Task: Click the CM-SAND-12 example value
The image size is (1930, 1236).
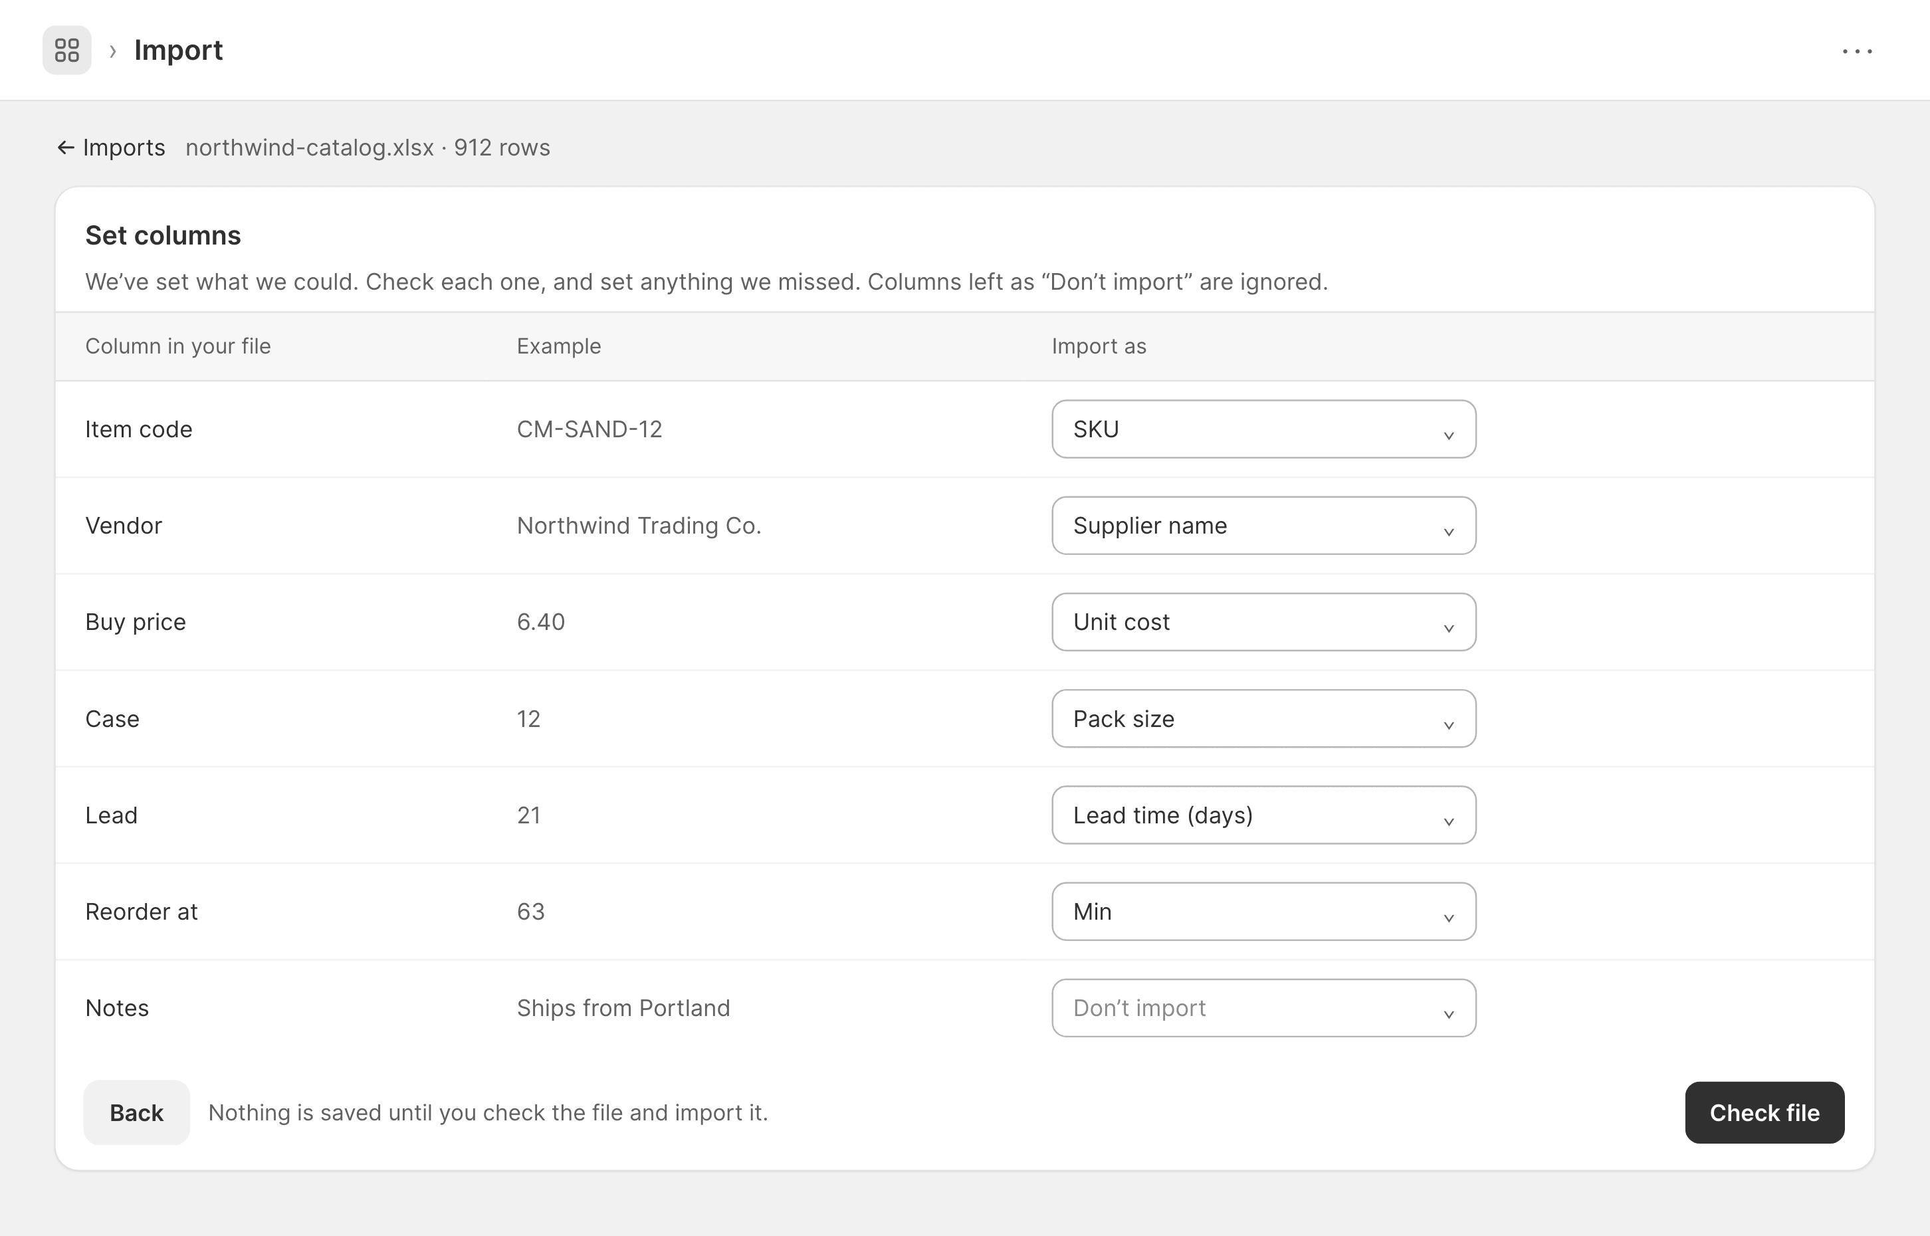Action: (x=589, y=429)
